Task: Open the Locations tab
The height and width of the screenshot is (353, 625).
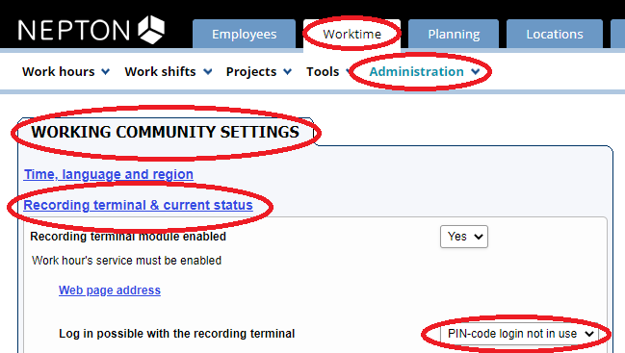Action: click(x=555, y=35)
